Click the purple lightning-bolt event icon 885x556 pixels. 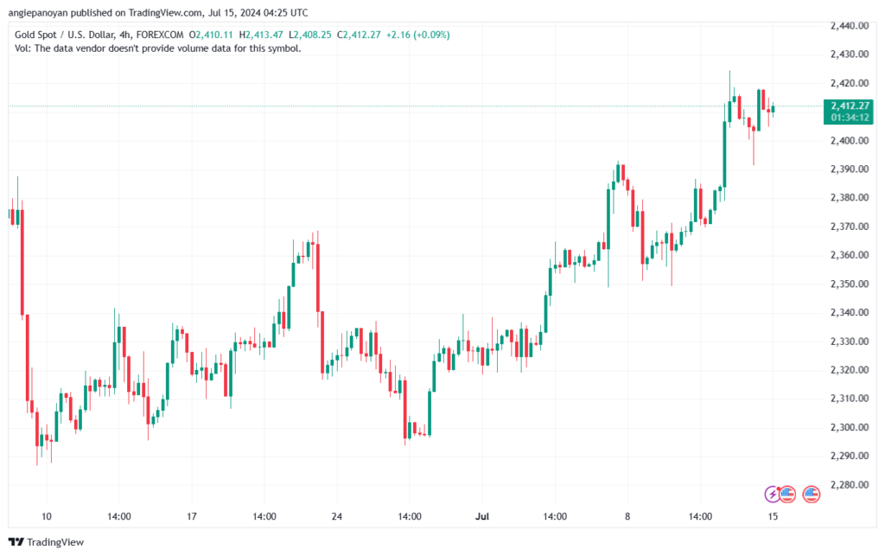(772, 495)
